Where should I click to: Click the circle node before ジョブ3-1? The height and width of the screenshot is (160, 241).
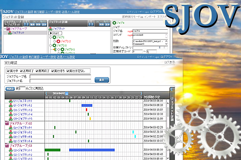59,49
